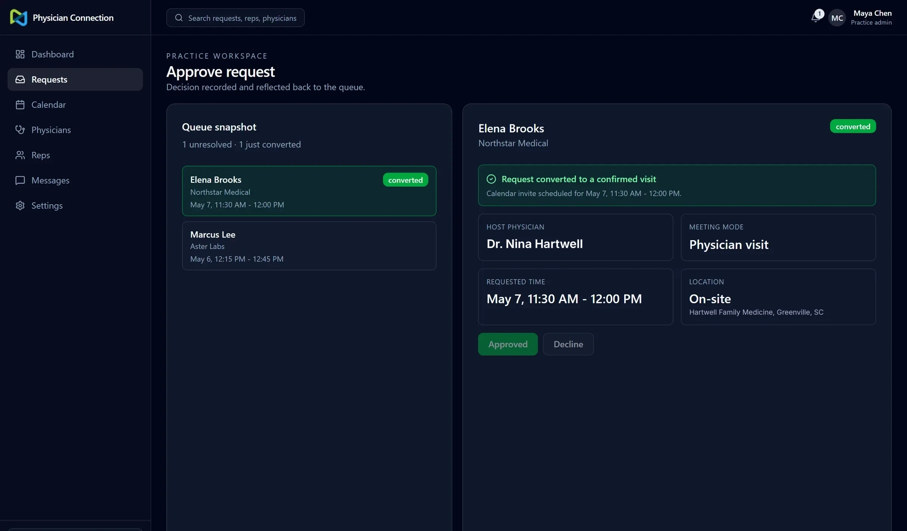The image size is (907, 531).
Task: Click "On-site" location value
Action: [x=710, y=299]
